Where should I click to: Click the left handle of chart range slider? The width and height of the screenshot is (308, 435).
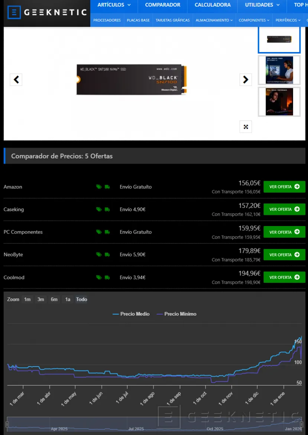point(7,425)
